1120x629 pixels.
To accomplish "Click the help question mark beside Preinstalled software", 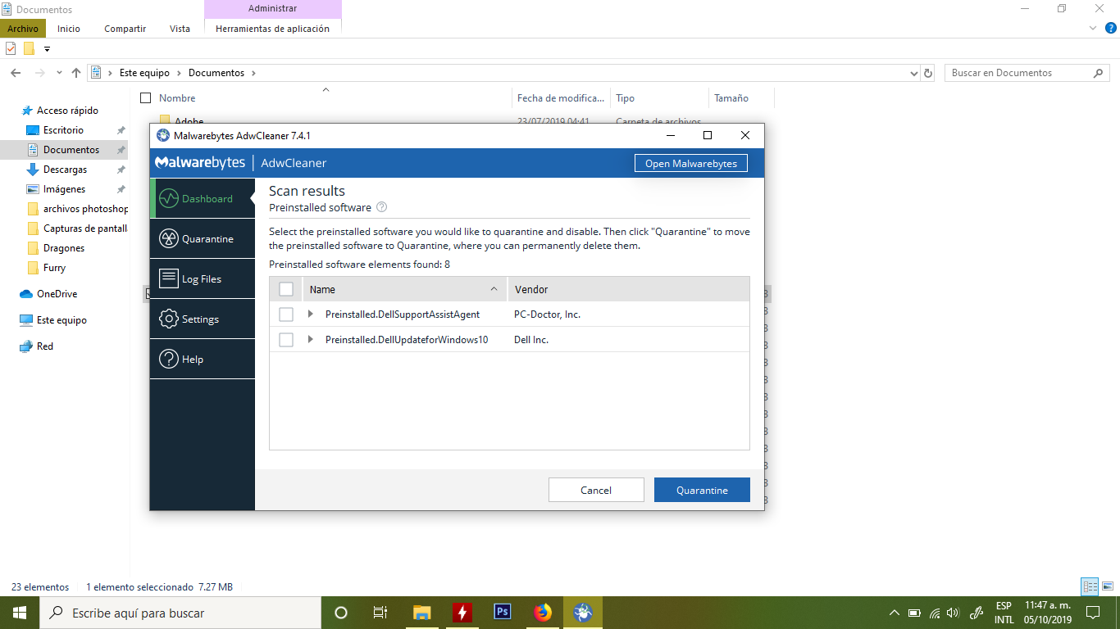I will click(x=381, y=208).
